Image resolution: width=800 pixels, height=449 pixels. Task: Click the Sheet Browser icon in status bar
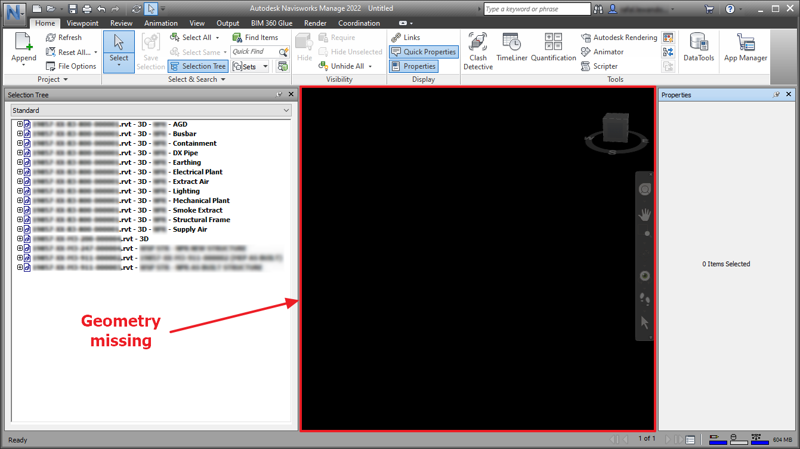point(690,439)
